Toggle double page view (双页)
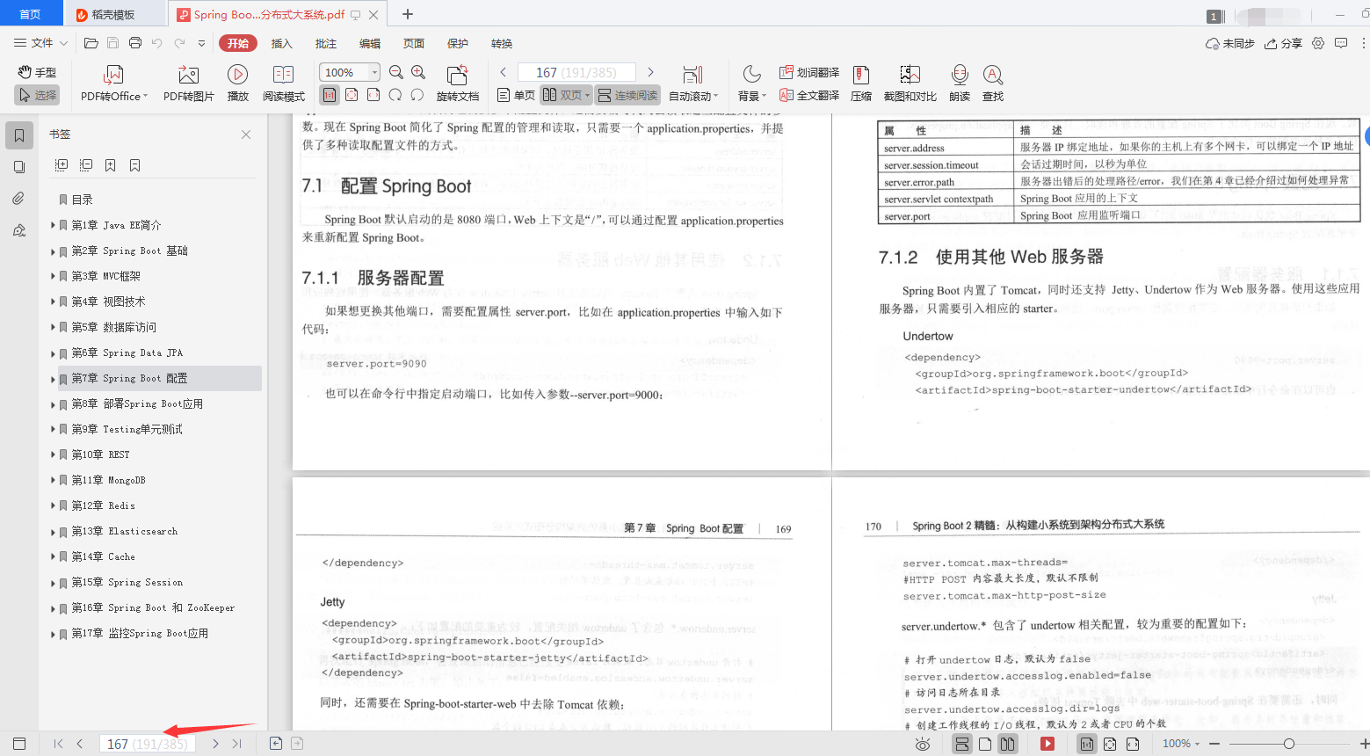This screenshot has height=756, width=1370. [x=566, y=95]
